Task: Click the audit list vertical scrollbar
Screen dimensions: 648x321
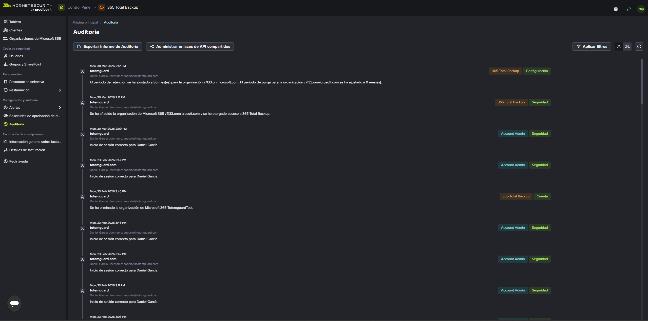Action: coord(642,81)
